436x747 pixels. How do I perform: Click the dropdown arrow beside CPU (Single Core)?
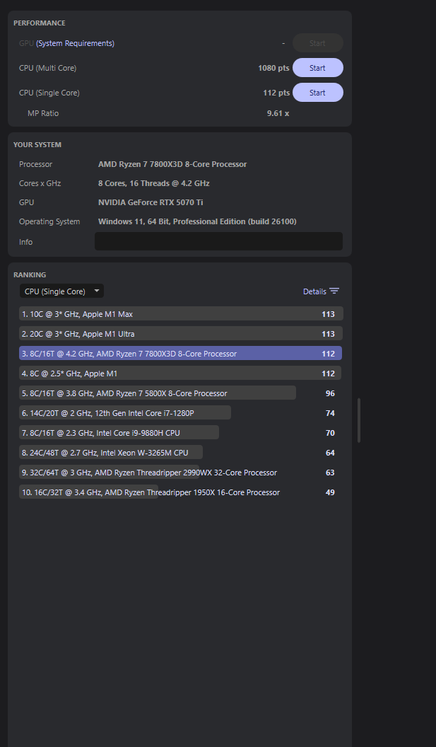97,291
